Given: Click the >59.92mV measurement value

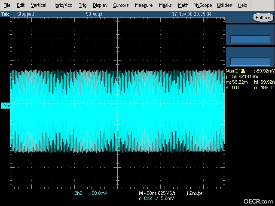Looking at the screenshot, I should click(x=264, y=71).
